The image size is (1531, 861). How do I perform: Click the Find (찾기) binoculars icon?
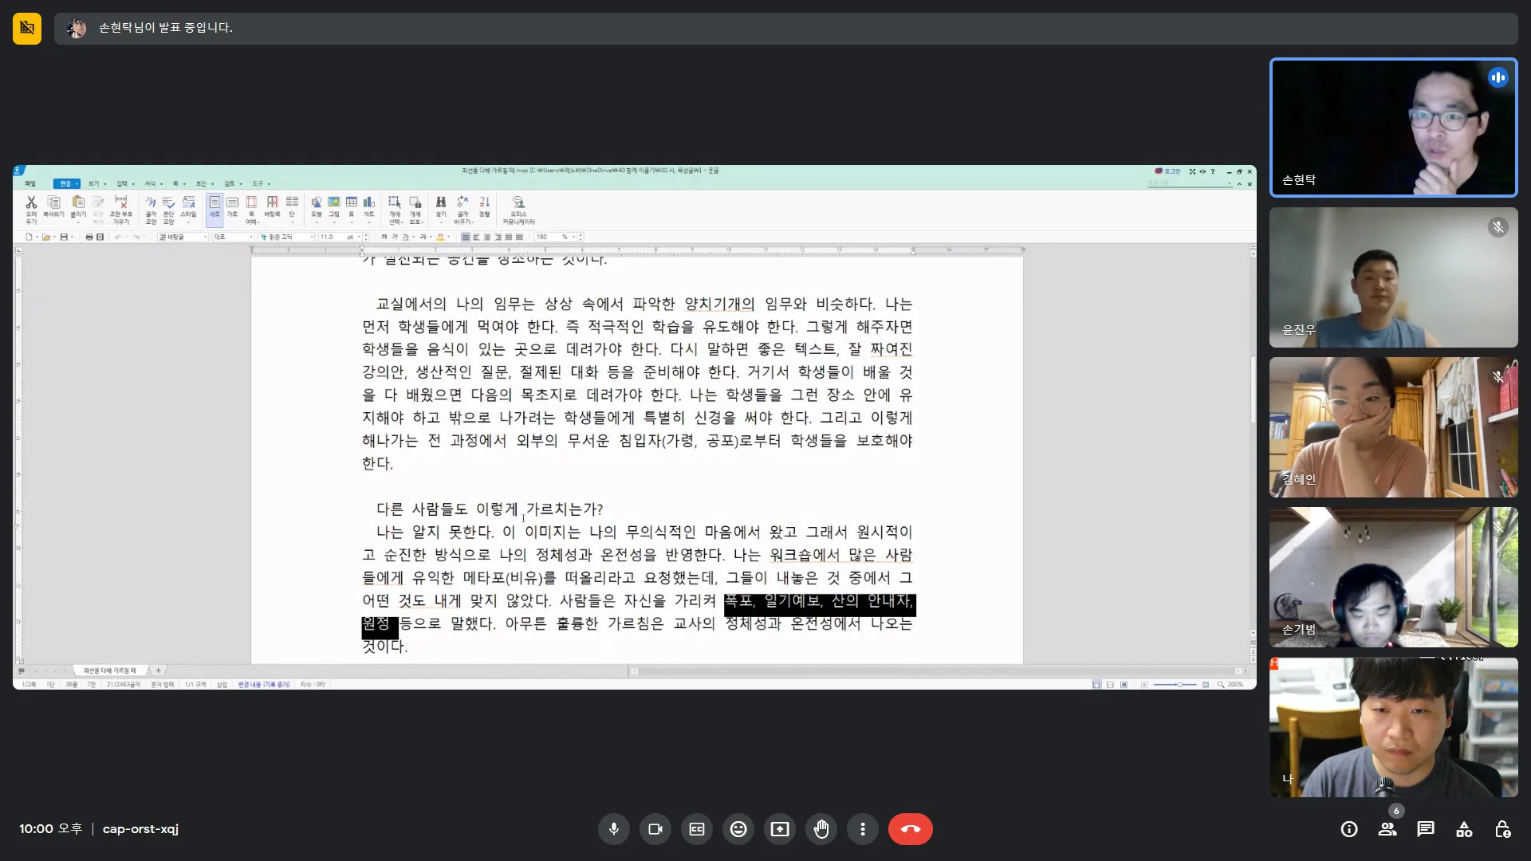[441, 208]
